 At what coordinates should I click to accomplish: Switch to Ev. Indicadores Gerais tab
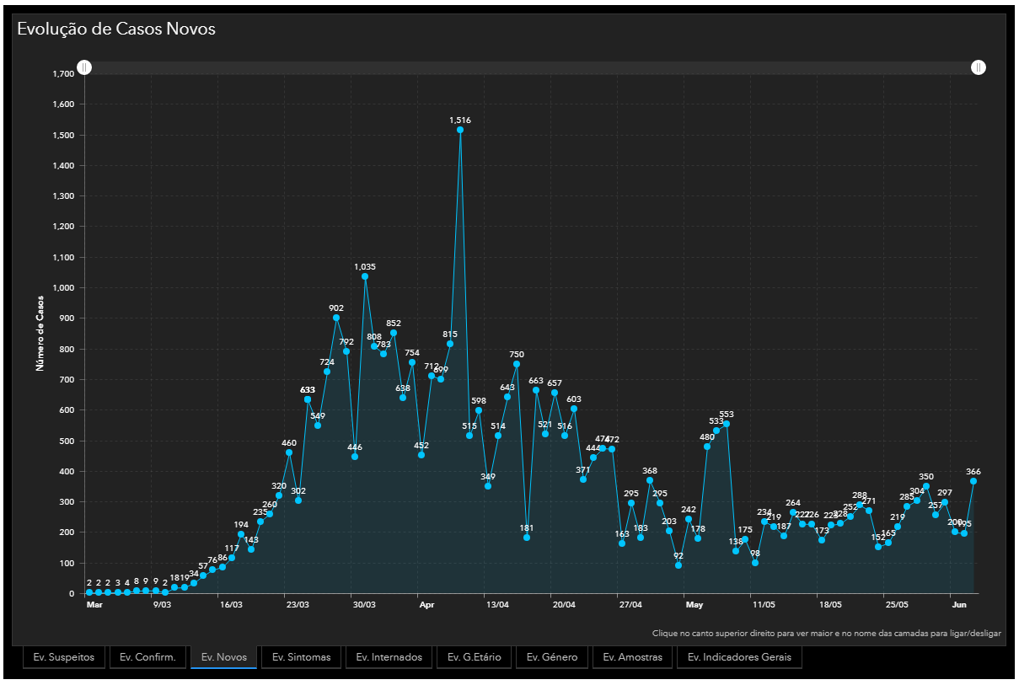(739, 657)
